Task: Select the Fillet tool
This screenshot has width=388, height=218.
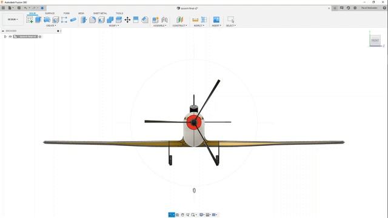Action: pyautogui.click(x=93, y=19)
